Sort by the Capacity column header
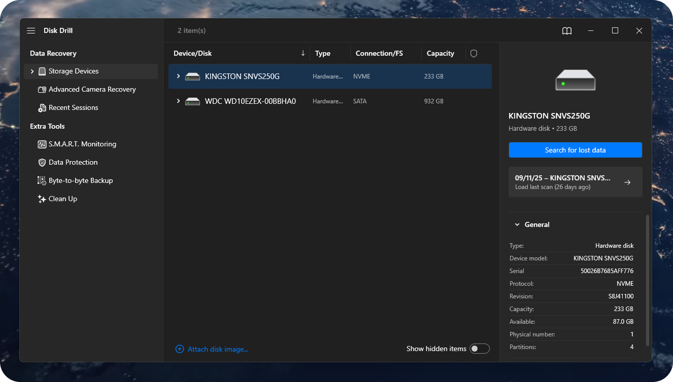The image size is (673, 382). click(440, 53)
